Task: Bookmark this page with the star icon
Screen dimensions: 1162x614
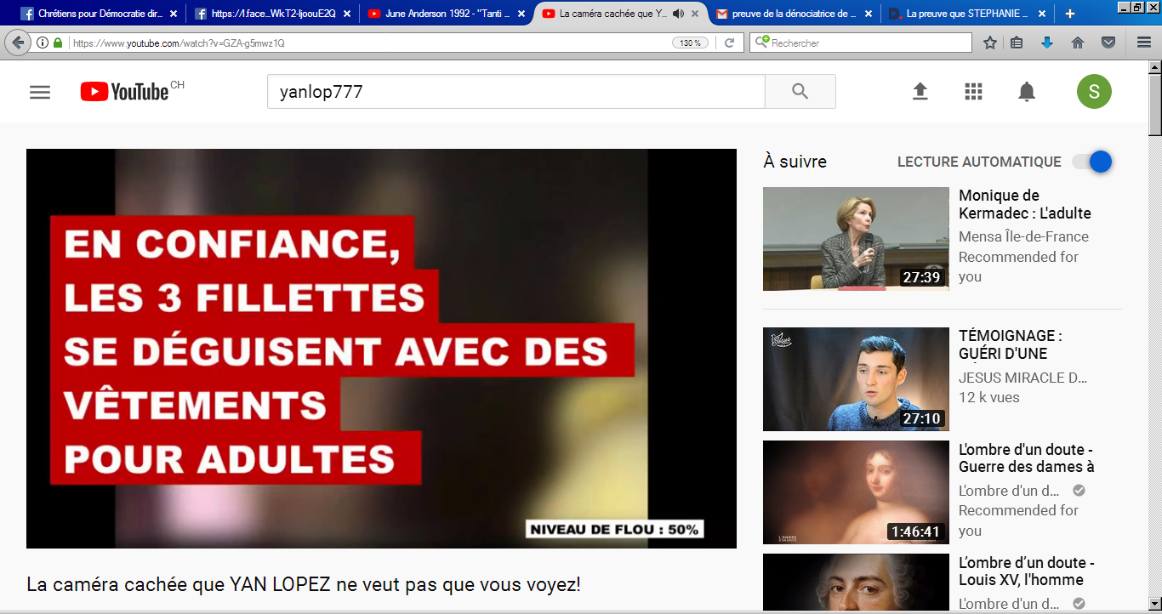Action: [990, 43]
